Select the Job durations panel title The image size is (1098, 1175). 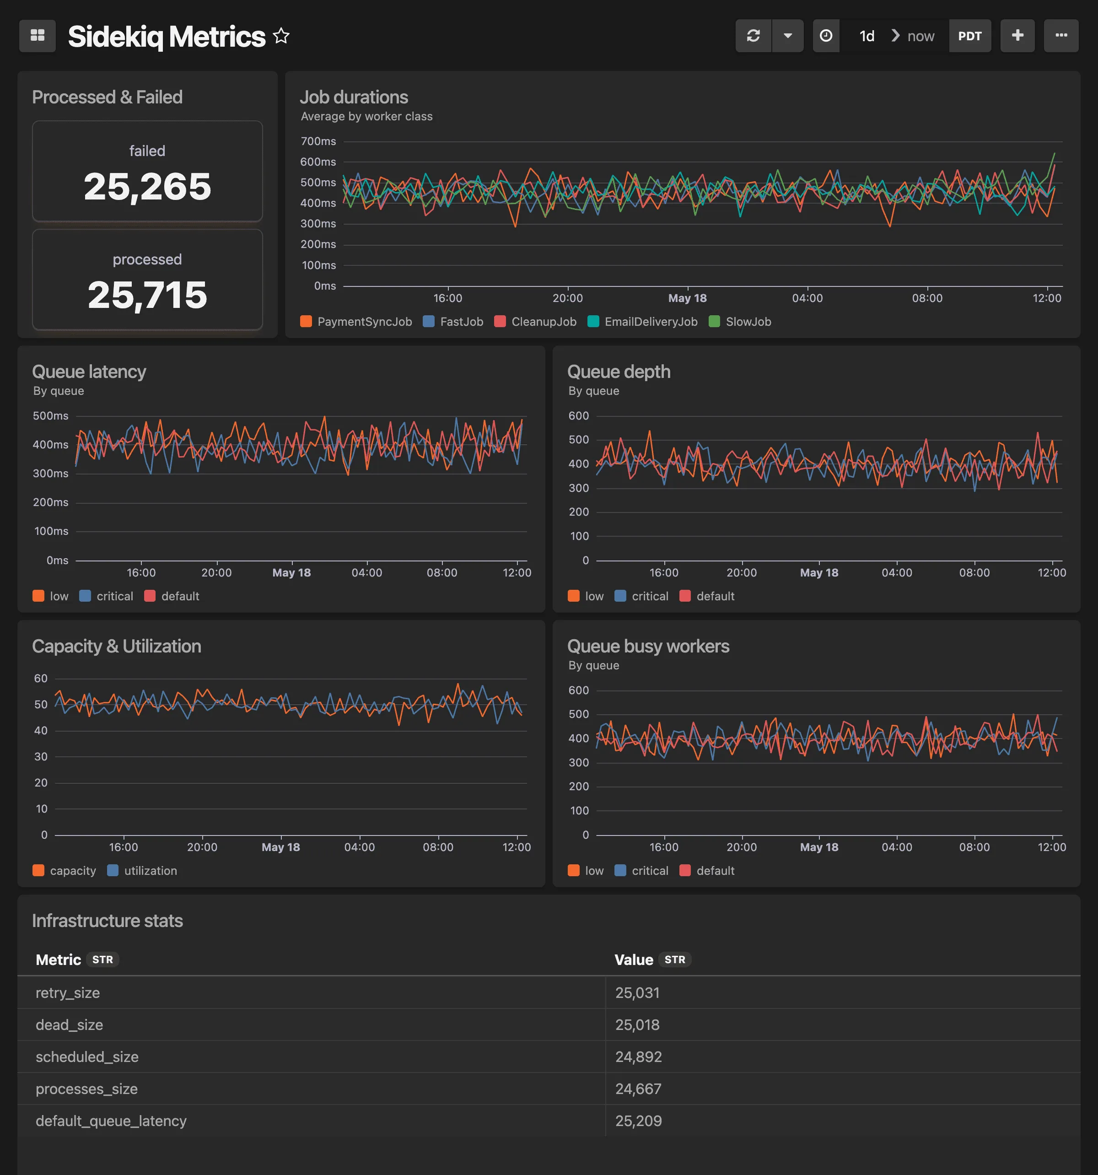[354, 97]
